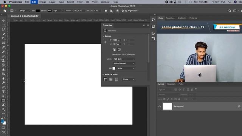Select the Brush tool

[3, 56]
